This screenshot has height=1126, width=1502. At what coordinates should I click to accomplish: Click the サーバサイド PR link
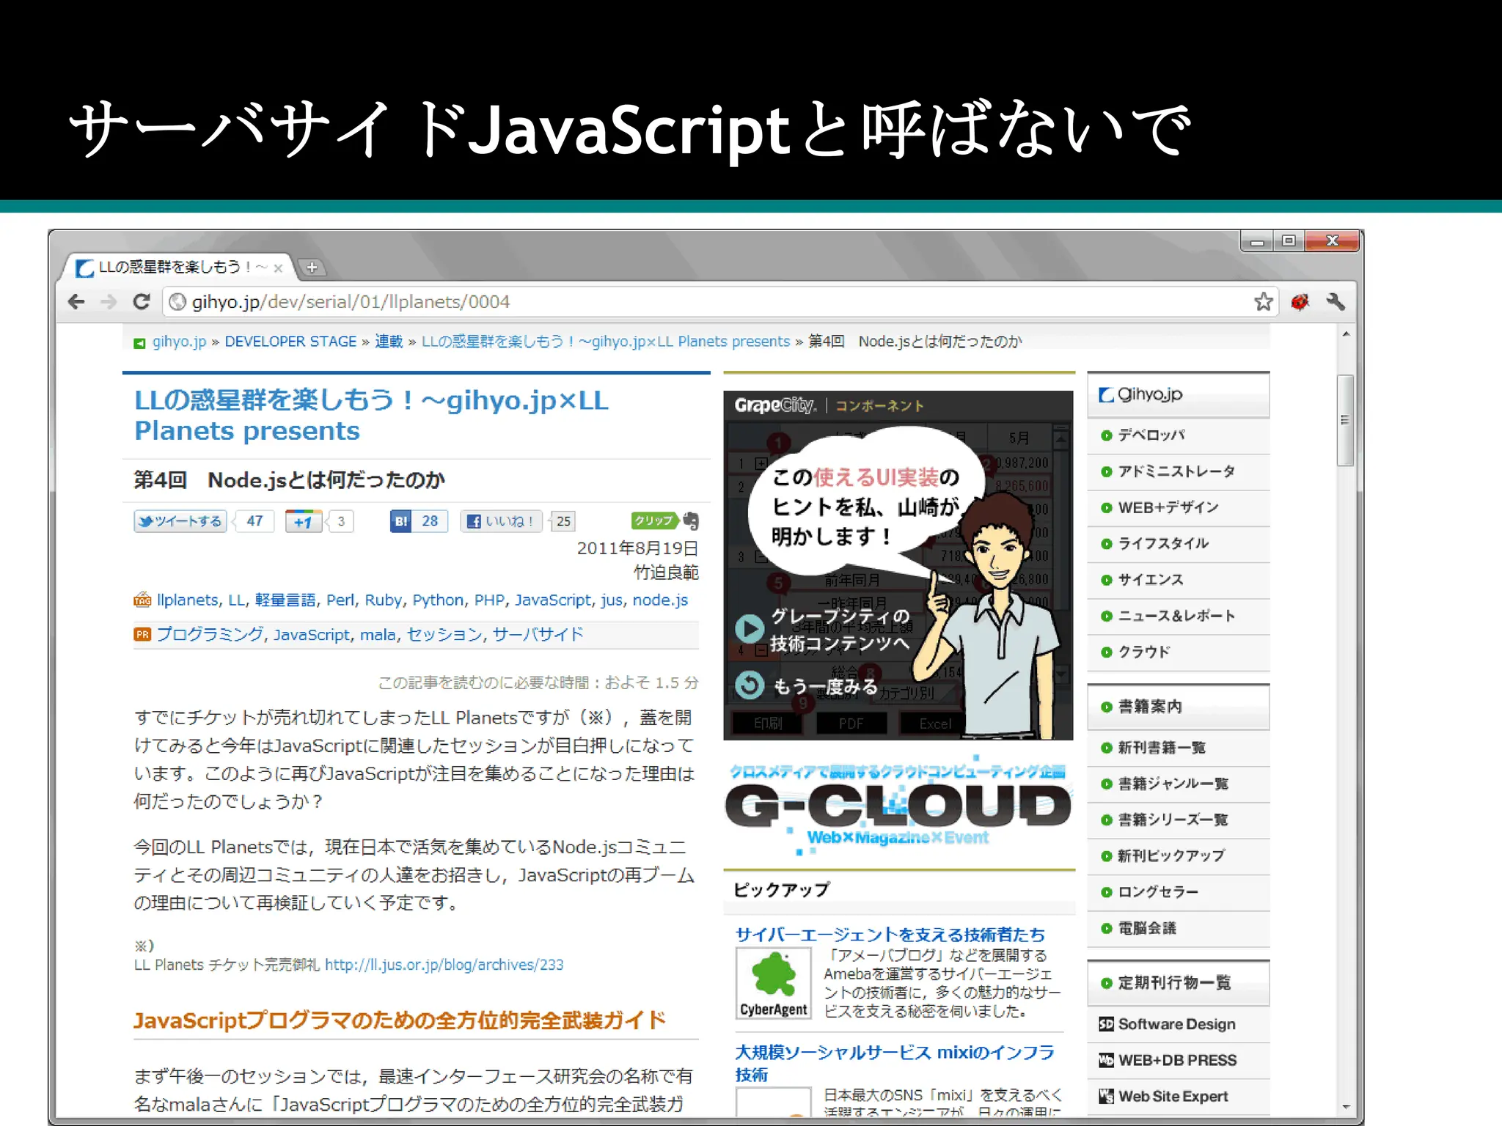tap(538, 635)
